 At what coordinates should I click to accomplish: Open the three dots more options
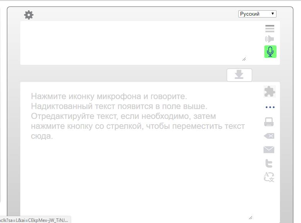pyautogui.click(x=270, y=107)
